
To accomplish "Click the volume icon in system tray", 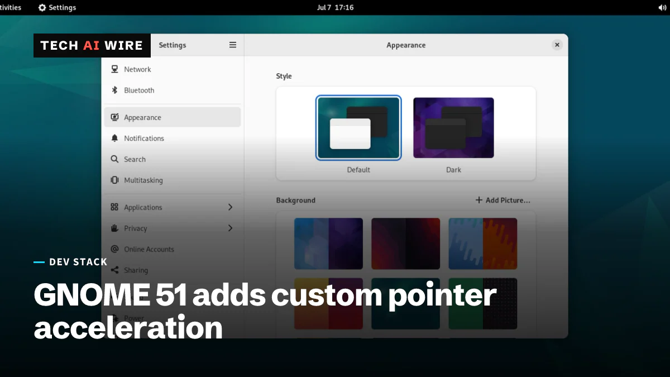I will 662,8.
